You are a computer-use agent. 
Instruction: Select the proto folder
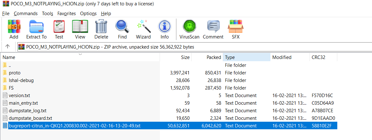click(x=15, y=73)
